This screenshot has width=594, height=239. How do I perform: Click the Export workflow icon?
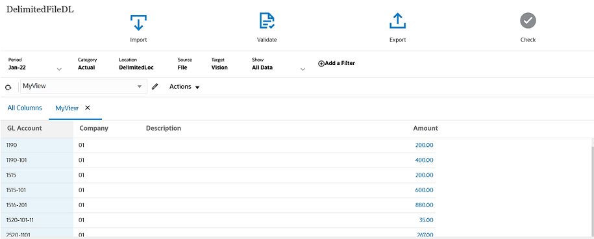(x=397, y=21)
